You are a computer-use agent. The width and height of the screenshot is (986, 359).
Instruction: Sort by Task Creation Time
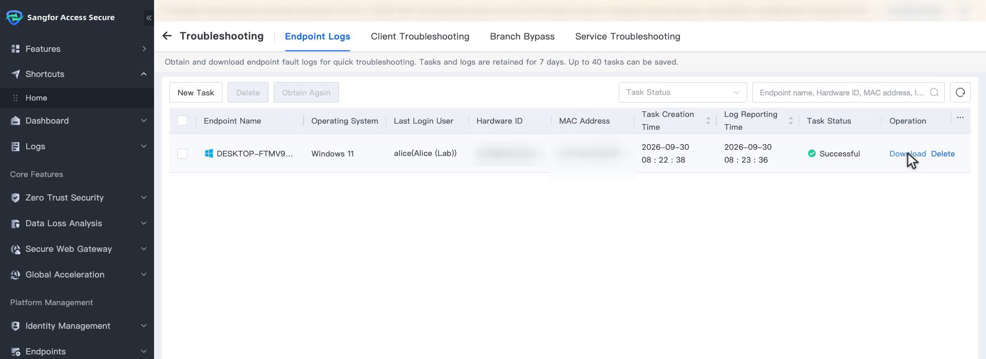[708, 121]
